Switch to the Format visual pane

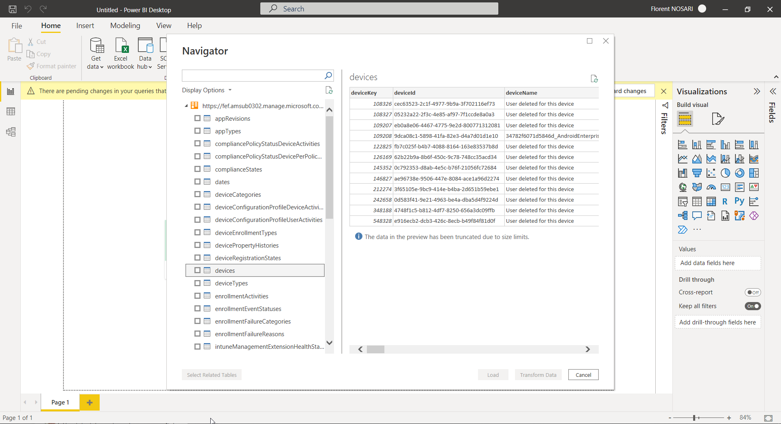[718, 119]
